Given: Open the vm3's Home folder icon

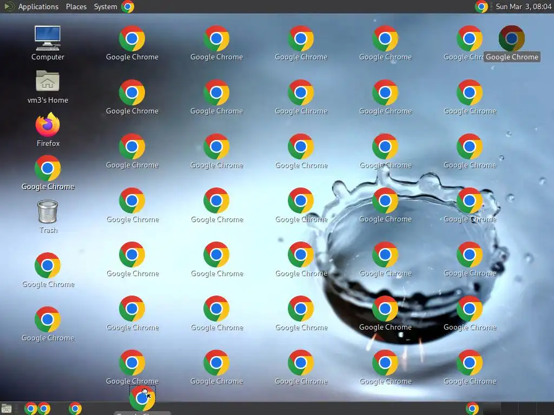Looking at the screenshot, I should point(48,87).
